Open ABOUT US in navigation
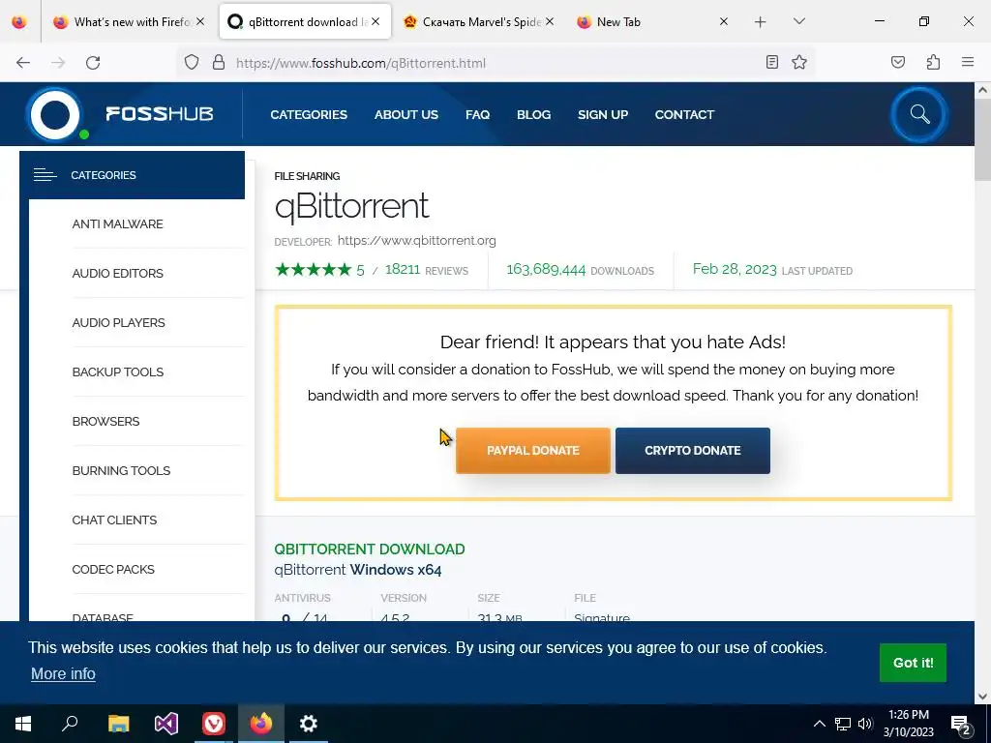 click(x=405, y=114)
